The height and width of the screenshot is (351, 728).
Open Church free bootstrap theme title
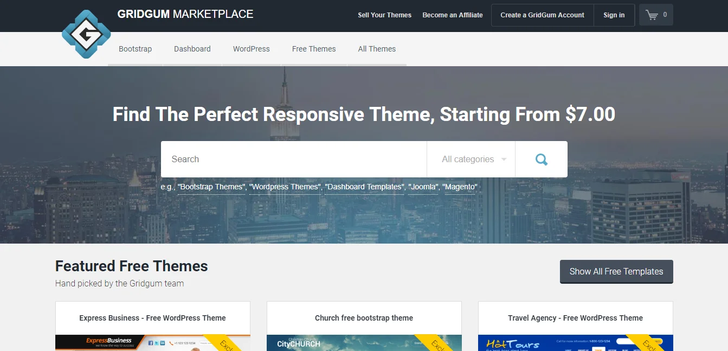click(x=364, y=318)
